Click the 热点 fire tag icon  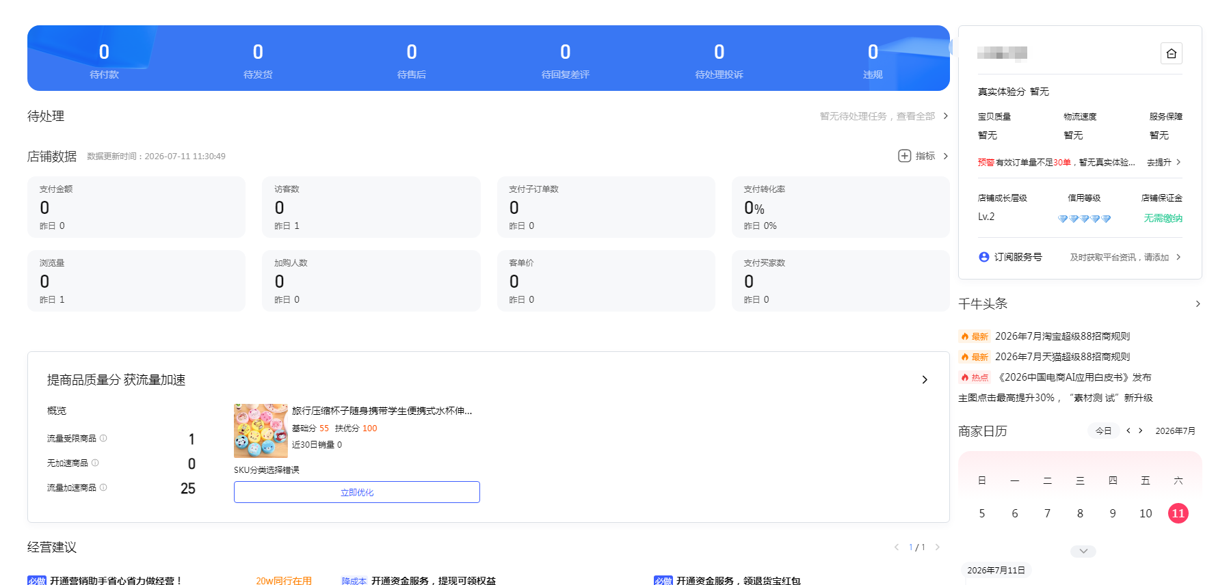[965, 377]
